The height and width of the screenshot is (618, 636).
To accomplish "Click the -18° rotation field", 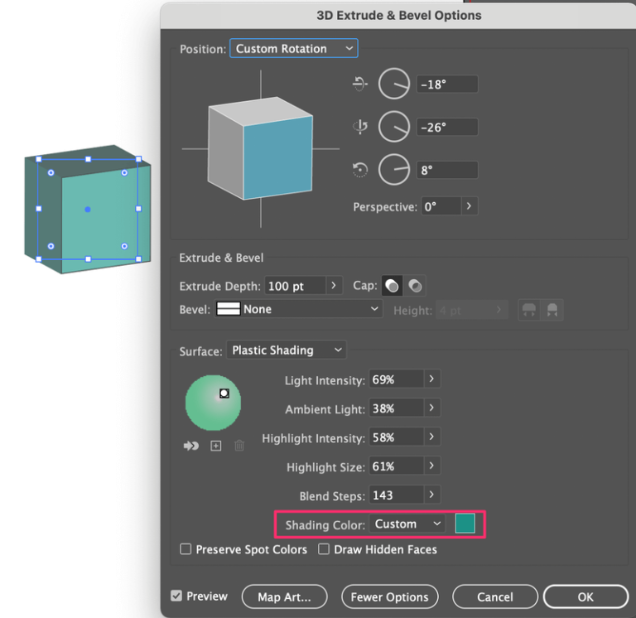I will (x=447, y=84).
